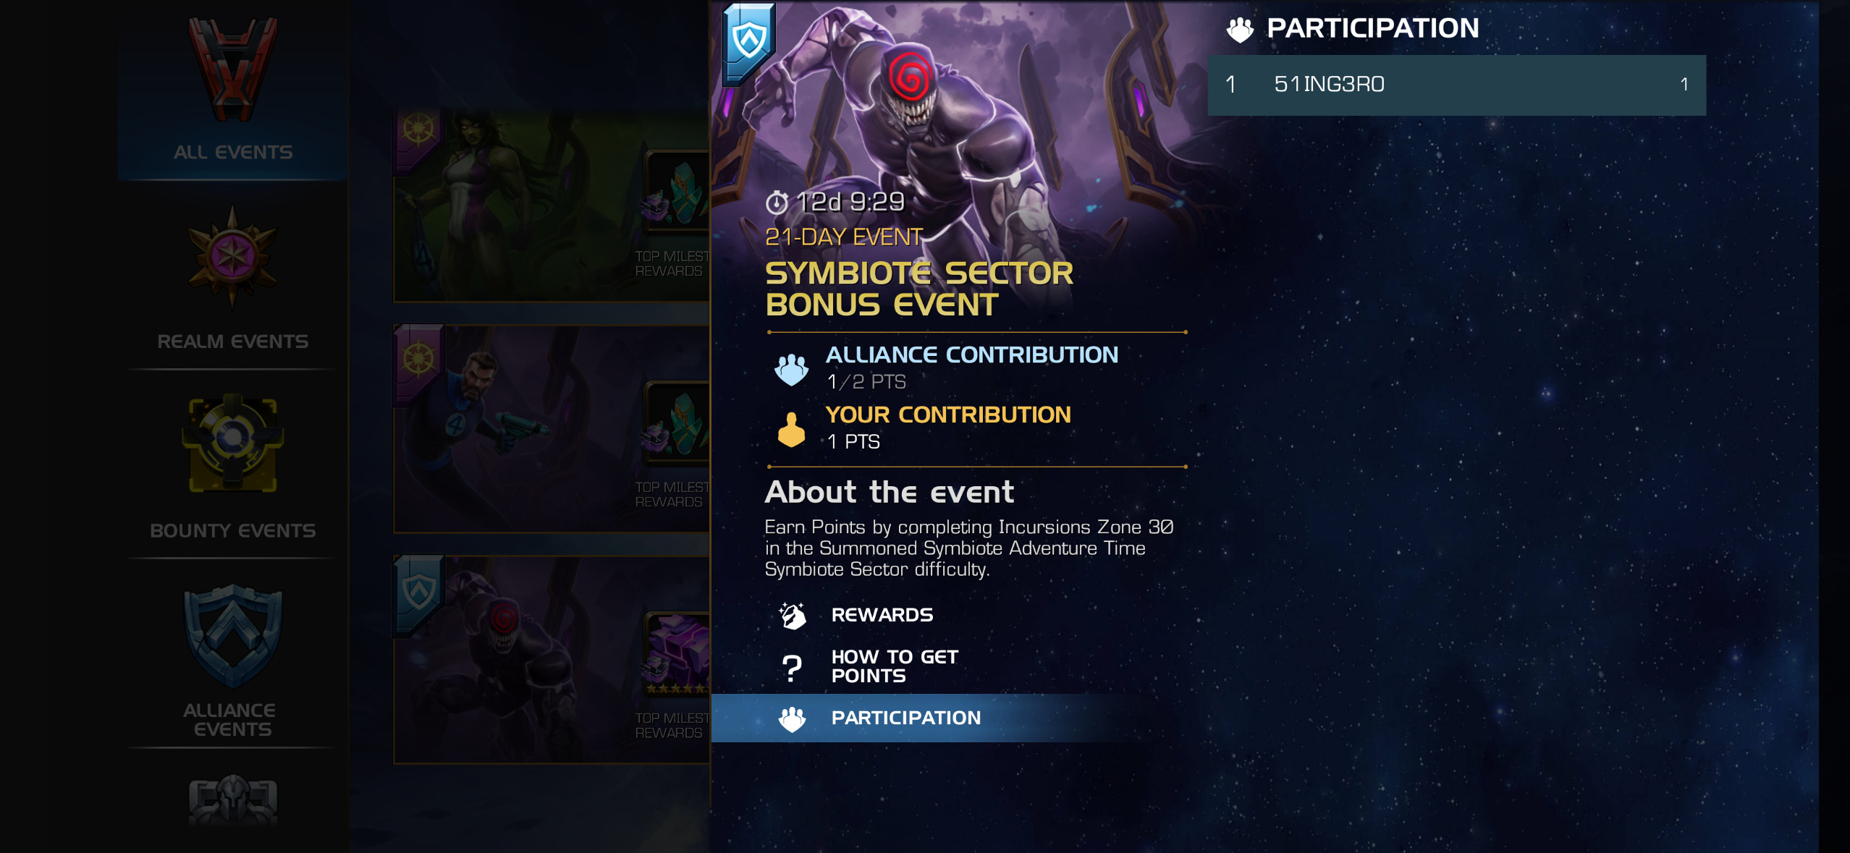Click the Symbiote Sector Bonus Event title
The width and height of the screenshot is (1850, 853).
point(919,289)
